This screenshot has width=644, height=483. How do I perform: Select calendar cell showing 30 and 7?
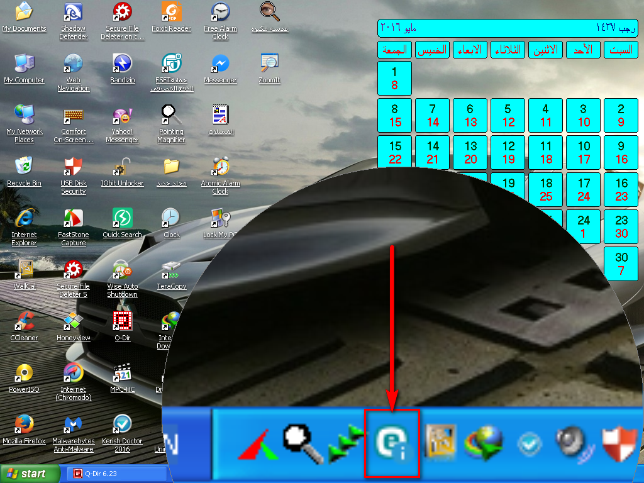[x=621, y=264]
